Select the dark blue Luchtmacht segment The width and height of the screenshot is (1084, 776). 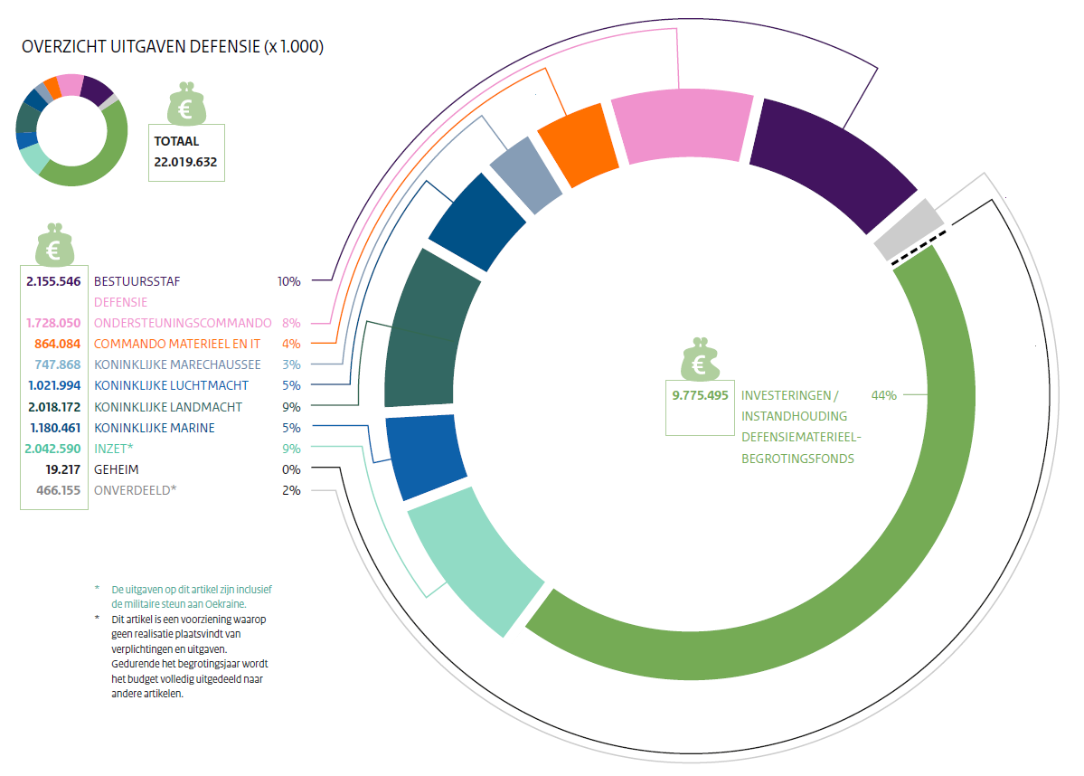pos(477,221)
